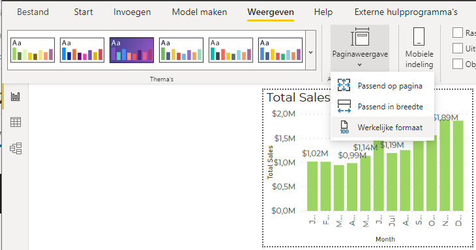
Task: Open the Model relationships view icon
Action: pyautogui.click(x=16, y=148)
